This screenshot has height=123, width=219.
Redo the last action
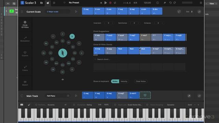[175, 3]
